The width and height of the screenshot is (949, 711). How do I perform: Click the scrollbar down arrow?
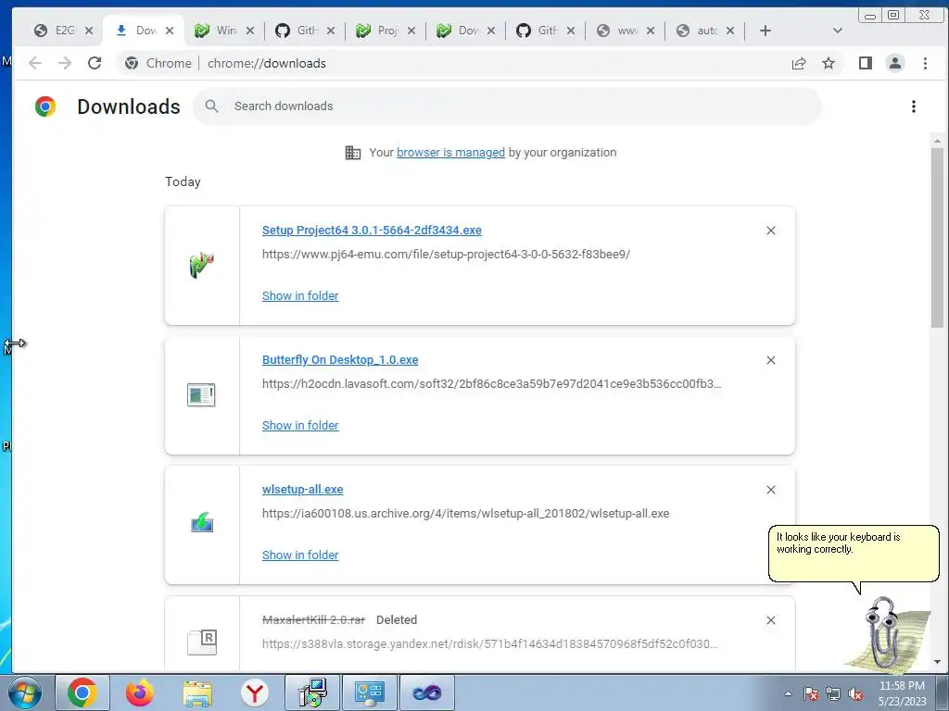pos(937,662)
